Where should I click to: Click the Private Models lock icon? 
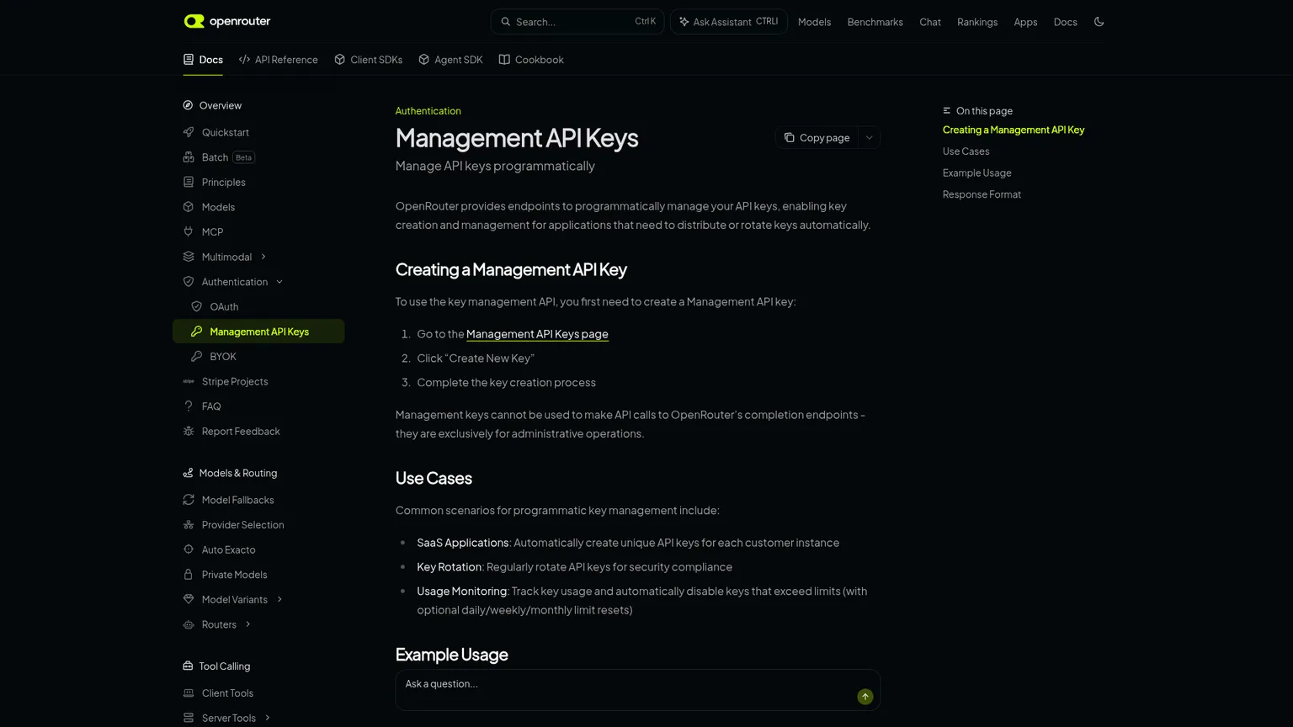click(189, 575)
